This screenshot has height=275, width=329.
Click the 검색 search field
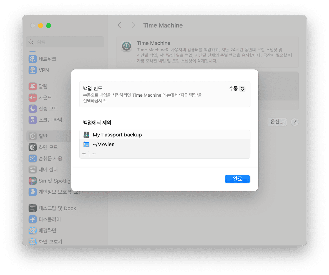65,42
